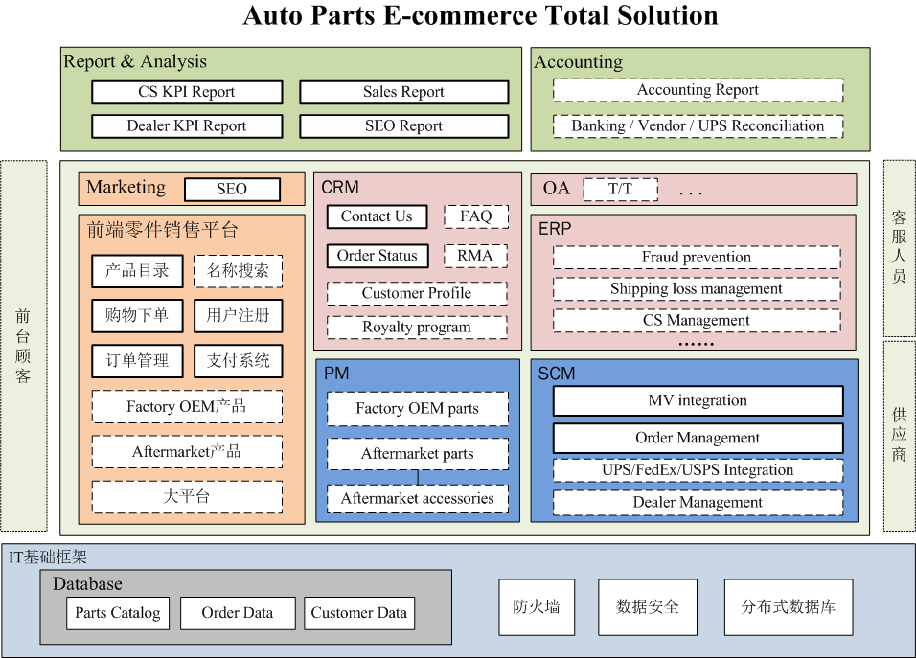Select the Fraud prevention box in ERP
This screenshot has height=658, width=916.
click(x=697, y=258)
